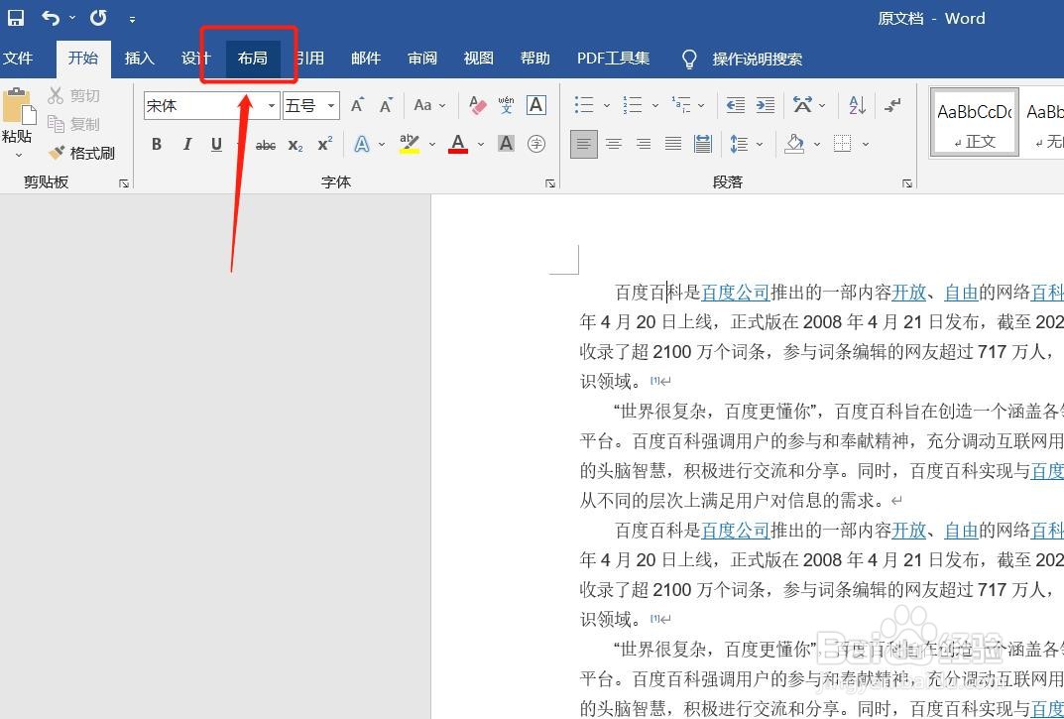
Task: Apply distributed alignment
Action: [703, 144]
